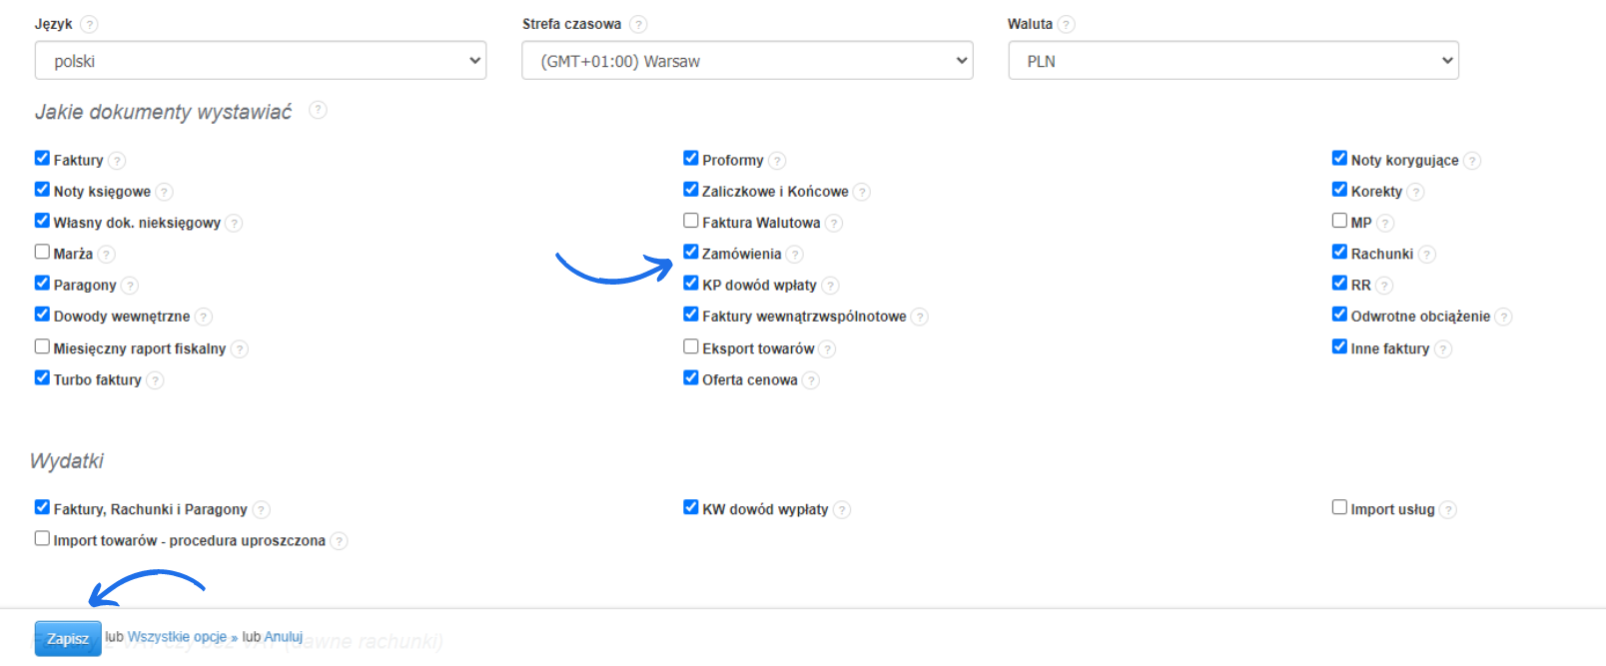Uncheck the Oferta cenowa checkbox
The image size is (1606, 666).
(x=691, y=377)
